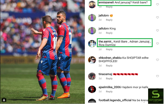The width and height of the screenshot is (164, 104).
Task: Like the enniszeneli comment with the heart icon
Action: (x=157, y=4)
